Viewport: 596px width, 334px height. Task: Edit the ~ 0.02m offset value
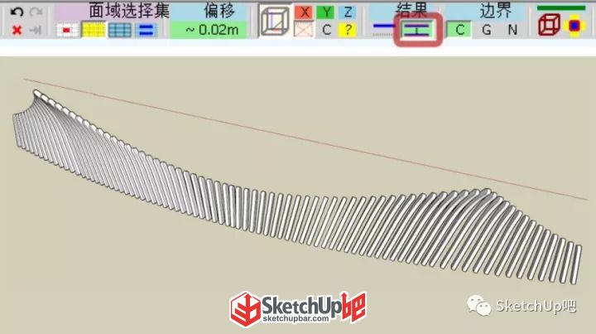pyautogui.click(x=209, y=30)
